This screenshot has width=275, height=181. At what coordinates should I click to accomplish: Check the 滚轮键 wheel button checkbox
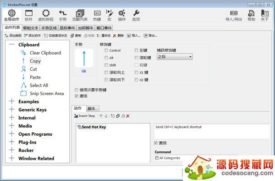pyautogui.click(x=136, y=58)
